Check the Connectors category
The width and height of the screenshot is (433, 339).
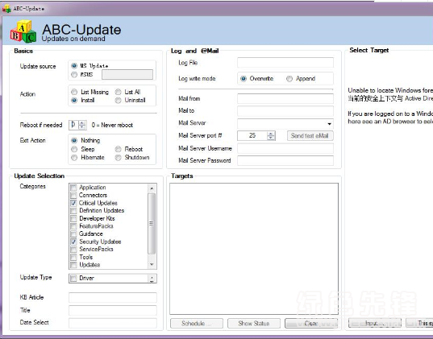[73, 196]
